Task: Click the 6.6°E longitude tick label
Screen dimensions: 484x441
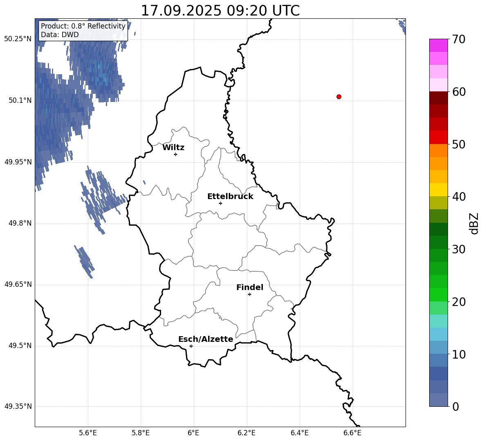Action: 352,433
